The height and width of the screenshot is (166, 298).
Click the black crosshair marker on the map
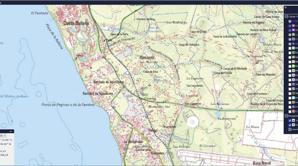click(x=149, y=85)
